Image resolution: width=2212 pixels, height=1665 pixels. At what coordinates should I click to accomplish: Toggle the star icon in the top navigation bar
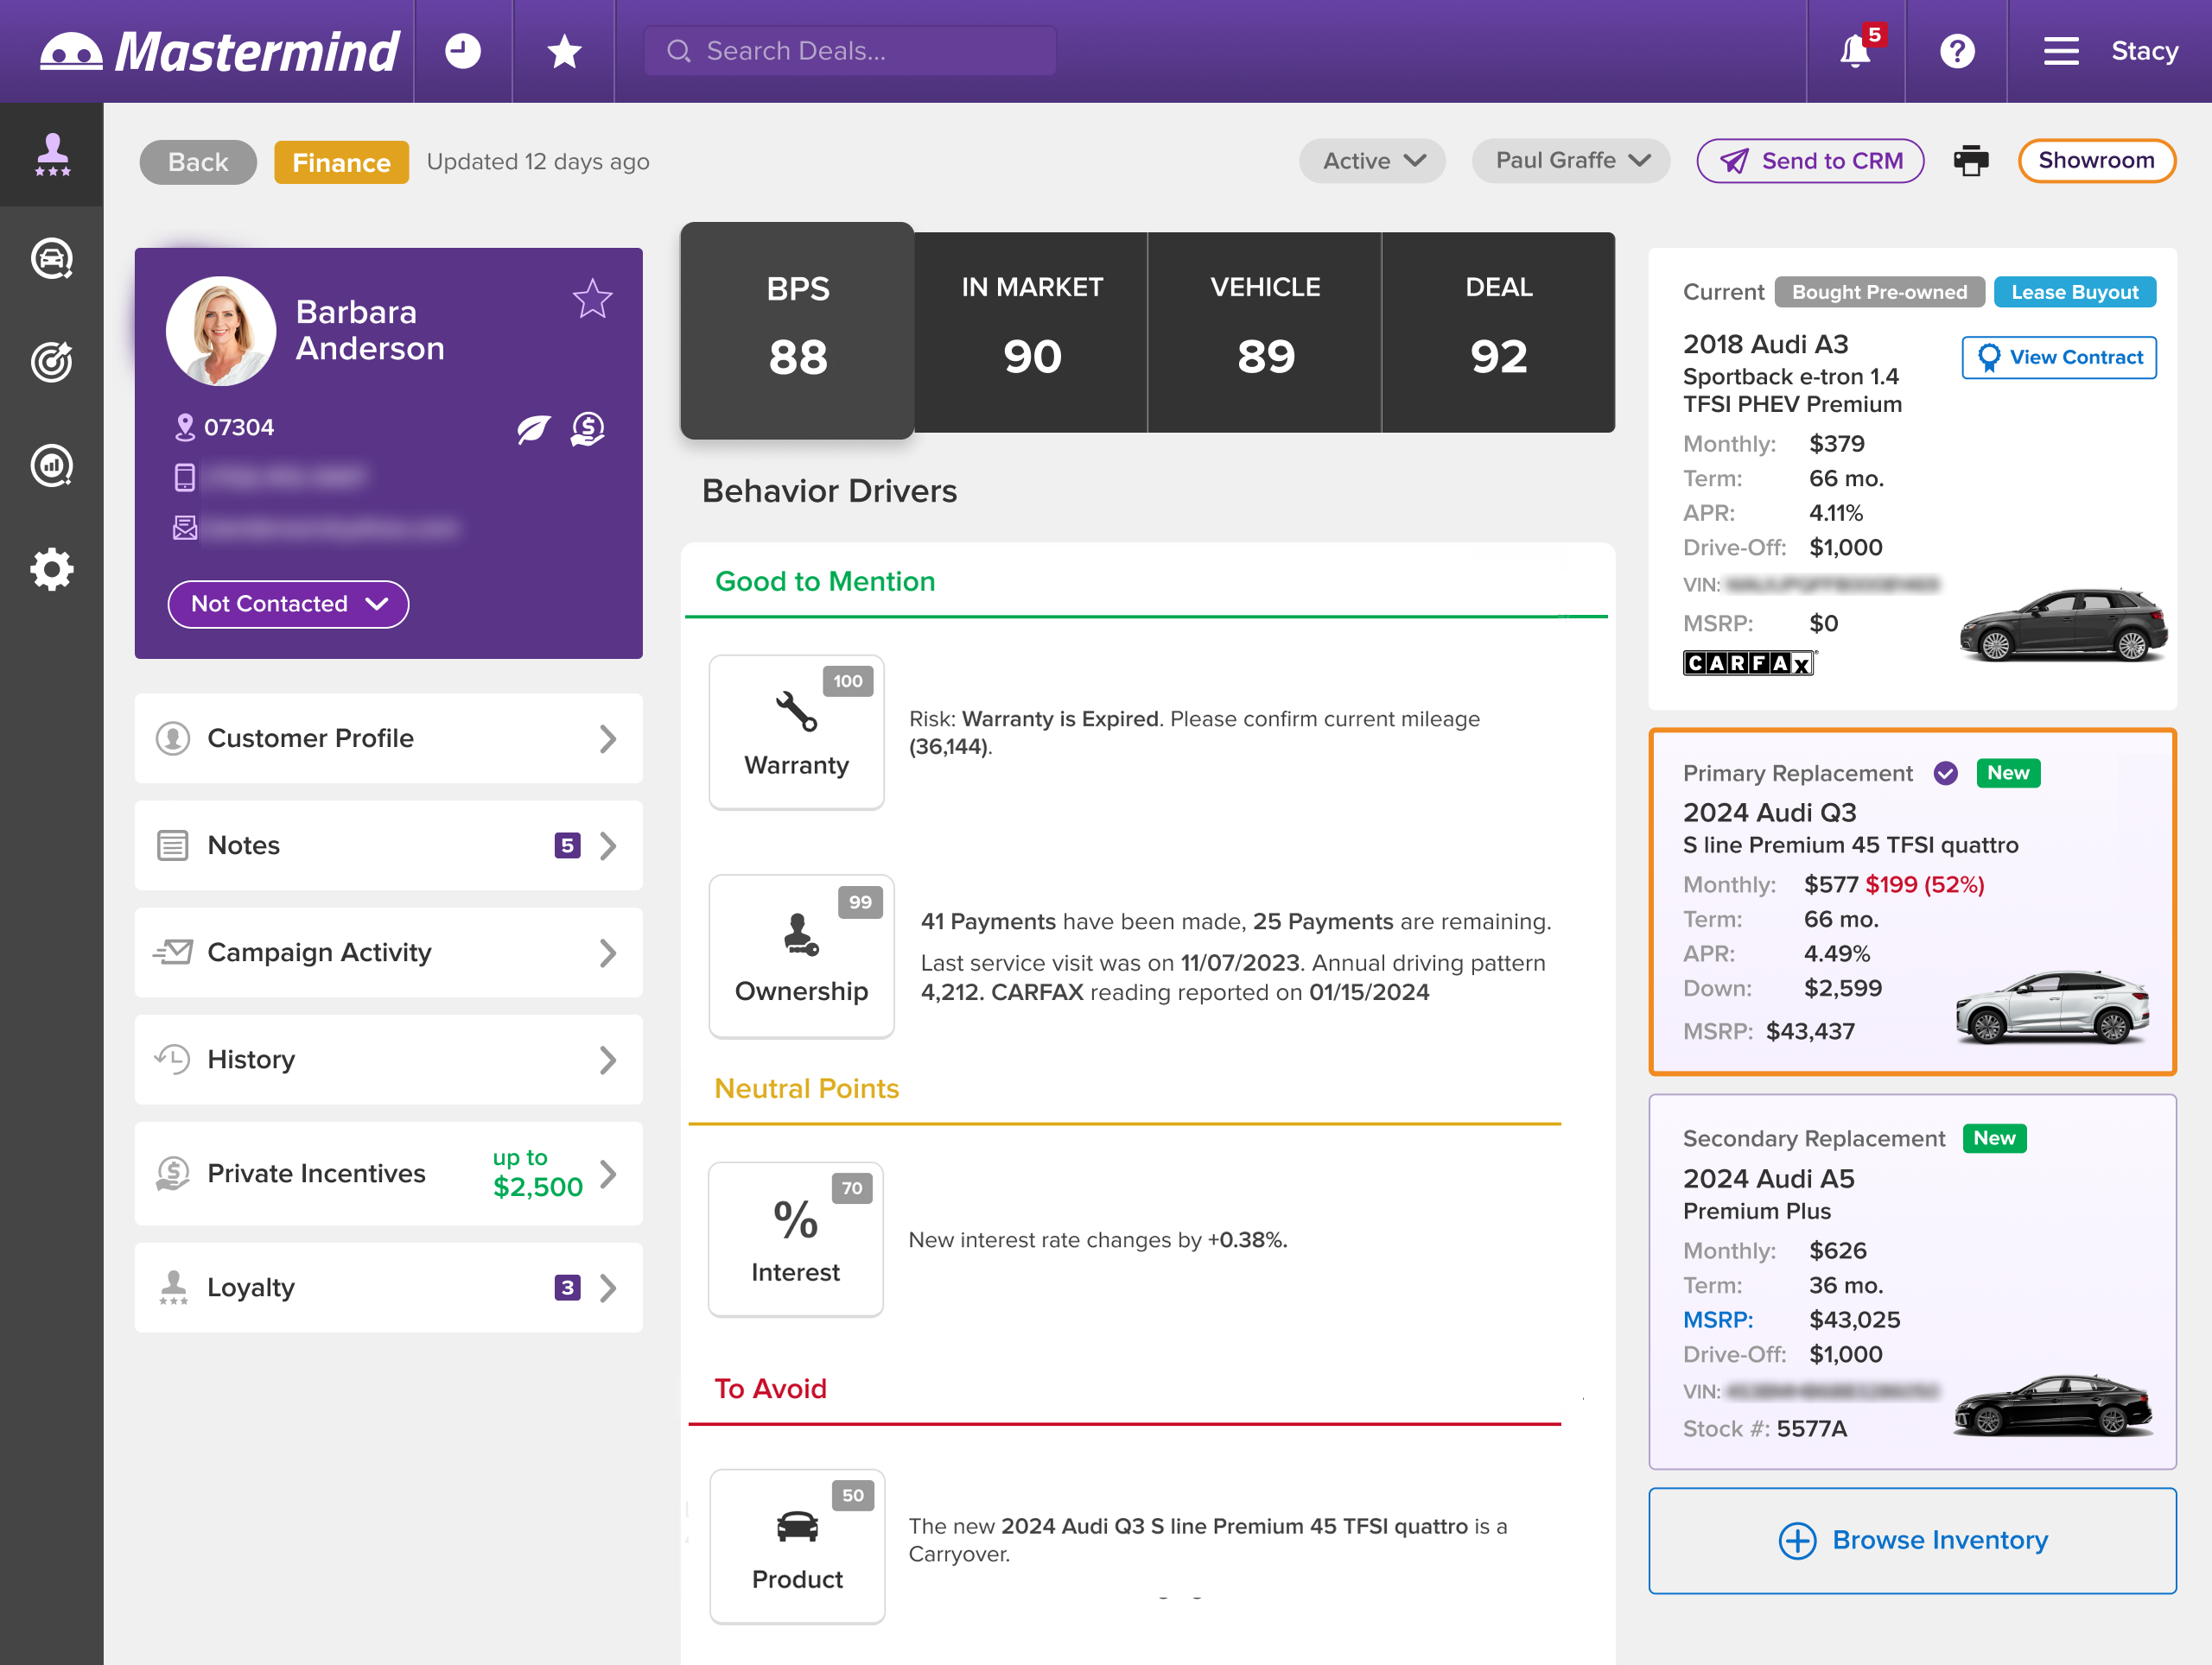(563, 51)
